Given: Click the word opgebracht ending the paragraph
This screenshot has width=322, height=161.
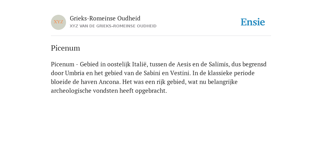Looking at the screenshot, I should click(151, 91).
